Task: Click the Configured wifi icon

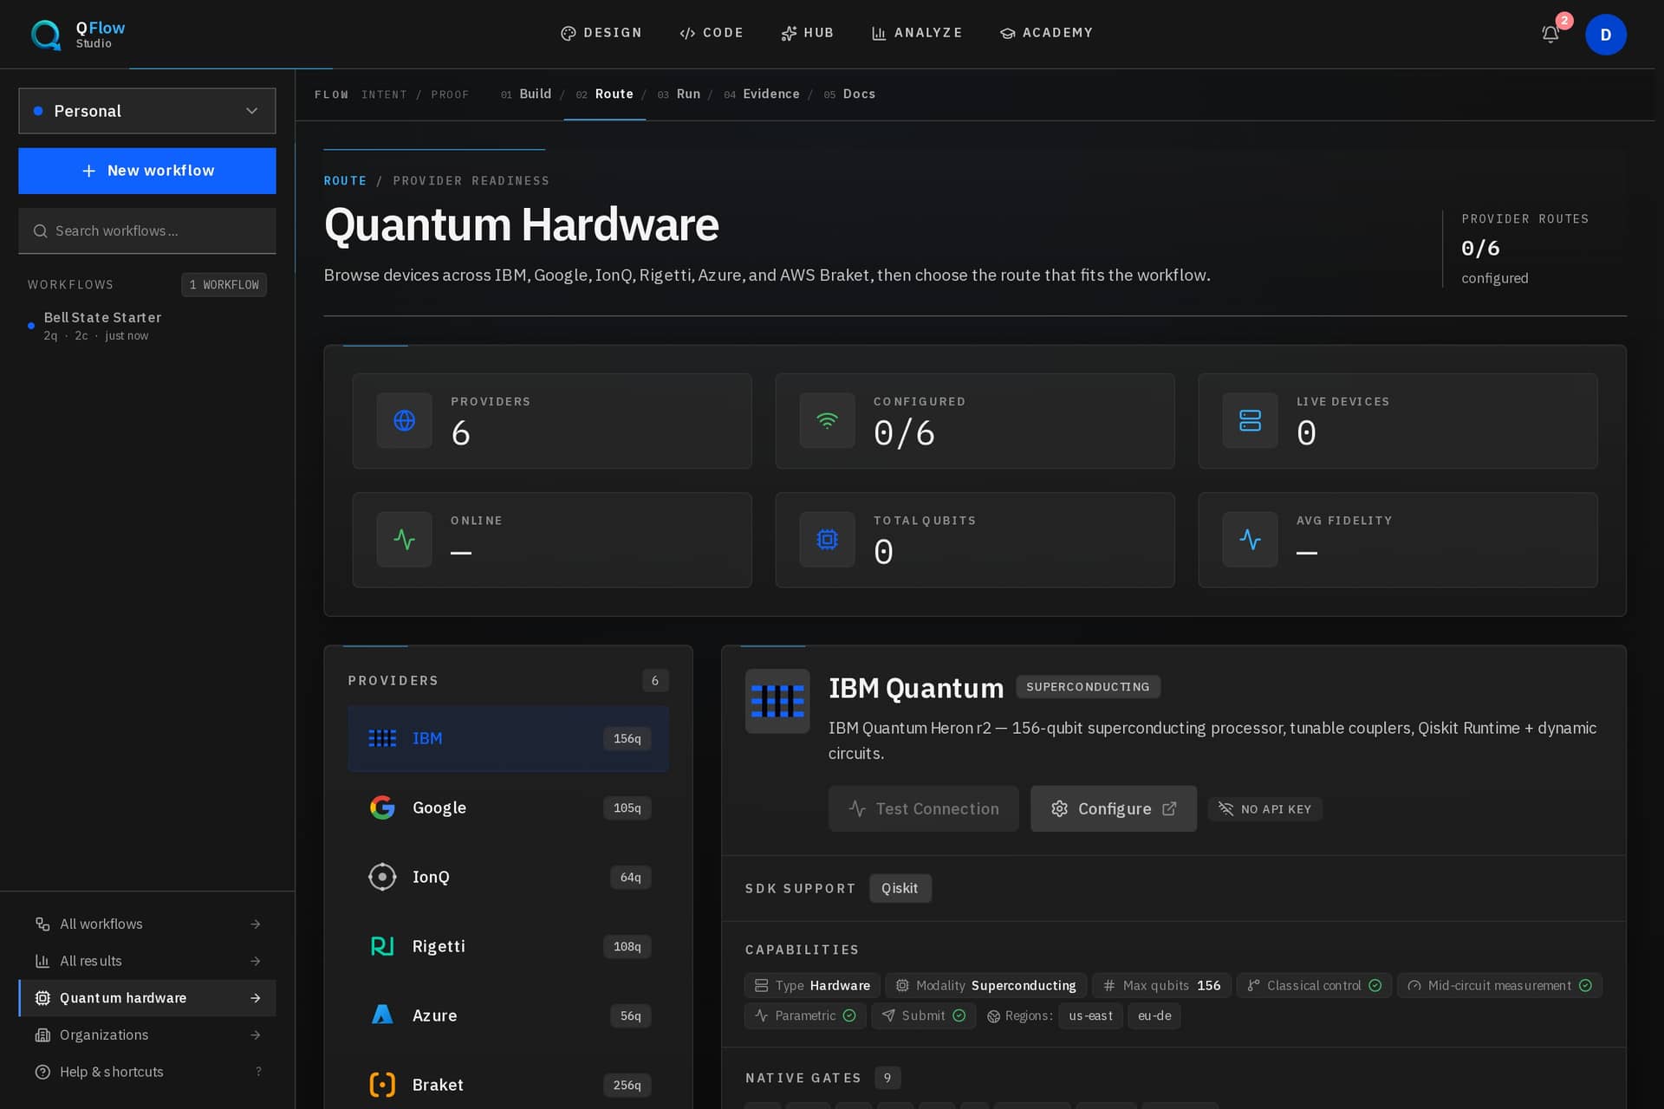Action: pyautogui.click(x=827, y=420)
